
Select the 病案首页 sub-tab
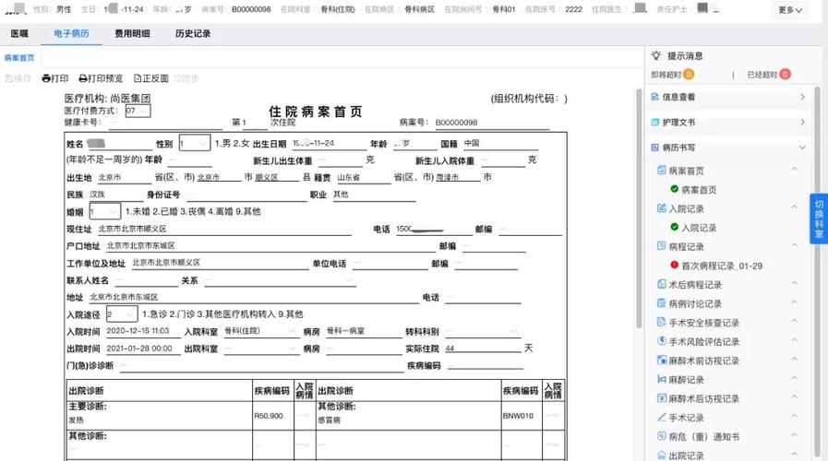(x=19, y=57)
